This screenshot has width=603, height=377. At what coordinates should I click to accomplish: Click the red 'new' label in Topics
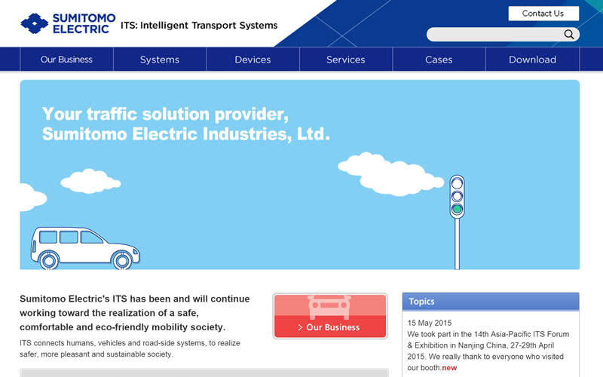click(449, 368)
